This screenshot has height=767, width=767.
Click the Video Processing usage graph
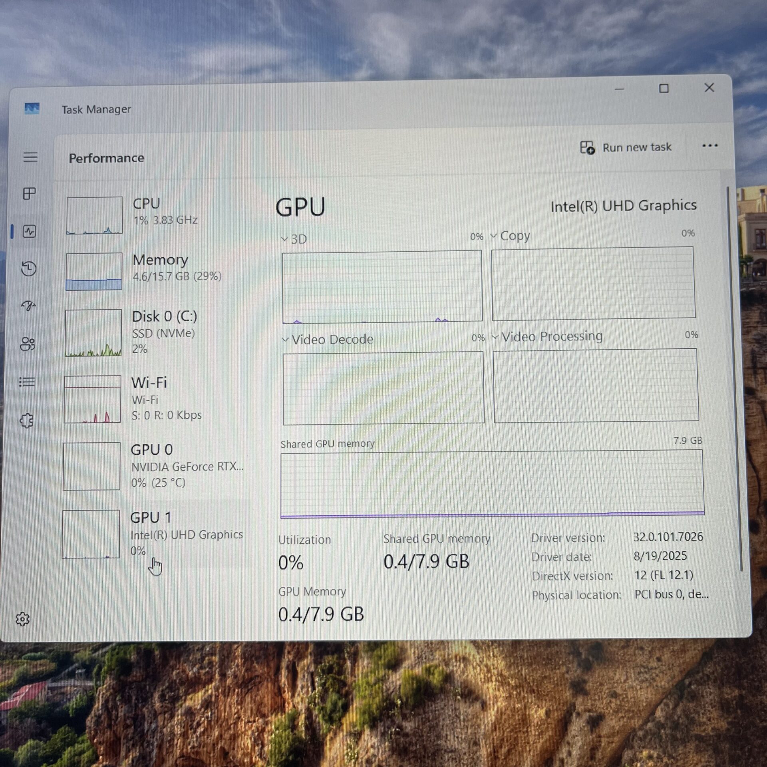[596, 385]
